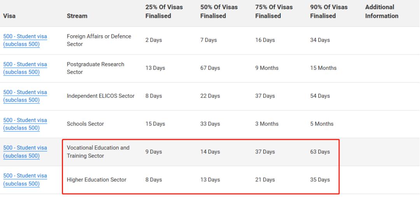420x197 pixels.
Task: Click the 90% Of Visas Finalised header
Action: coord(329,12)
